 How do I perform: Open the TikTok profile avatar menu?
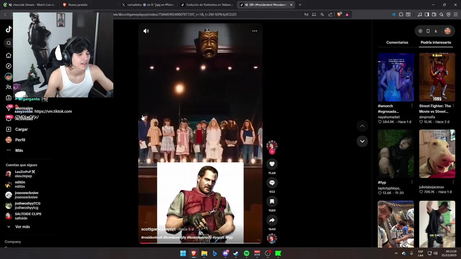pos(448,31)
